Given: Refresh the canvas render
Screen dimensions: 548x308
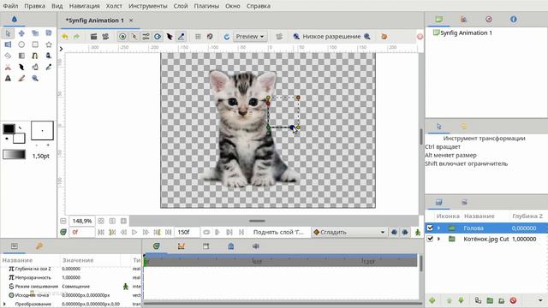Looking at the screenshot, I should pos(227,36).
